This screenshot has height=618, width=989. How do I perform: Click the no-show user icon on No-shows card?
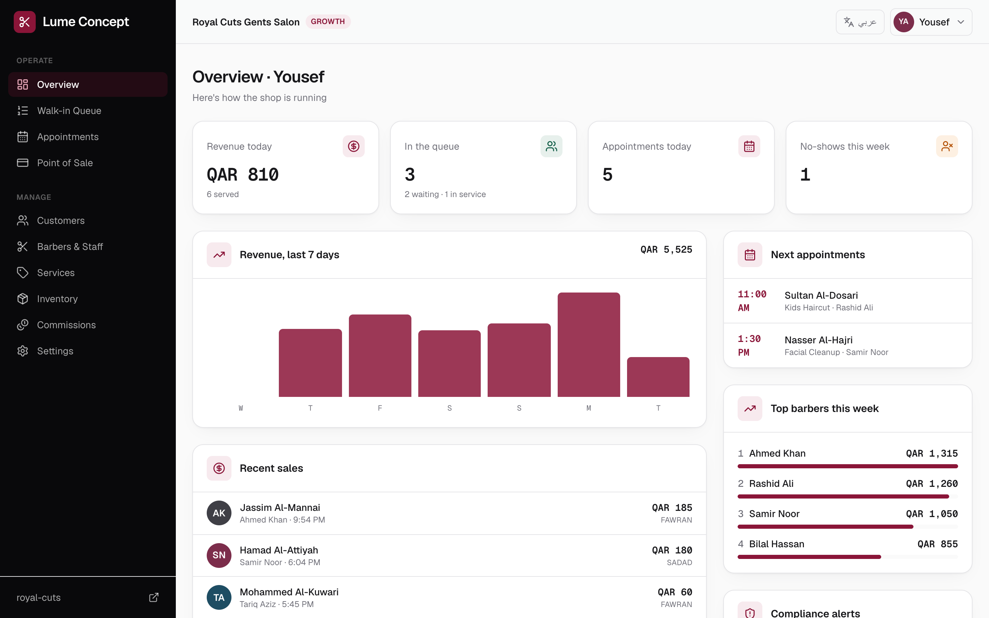click(x=947, y=146)
